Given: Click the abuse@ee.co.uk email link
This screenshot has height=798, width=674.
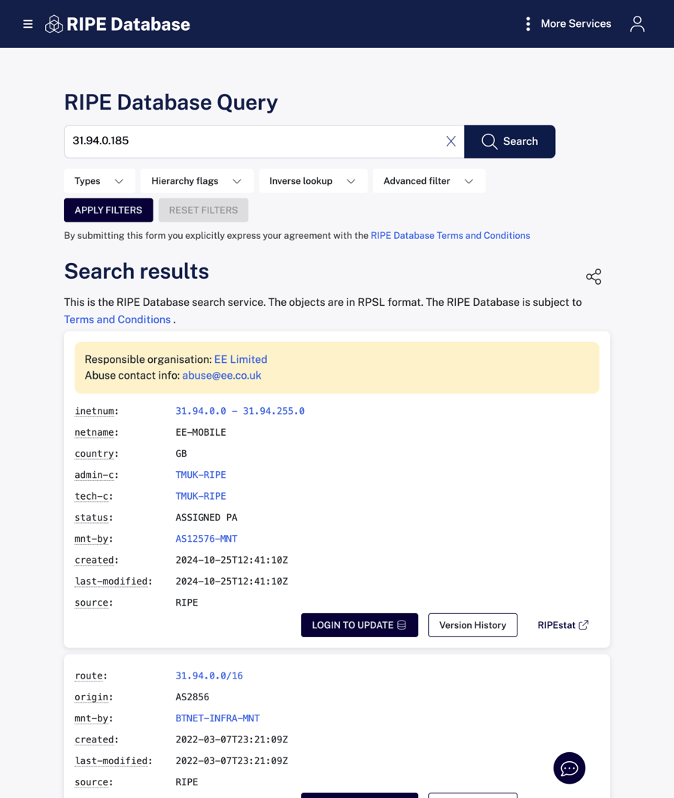Looking at the screenshot, I should 222,376.
